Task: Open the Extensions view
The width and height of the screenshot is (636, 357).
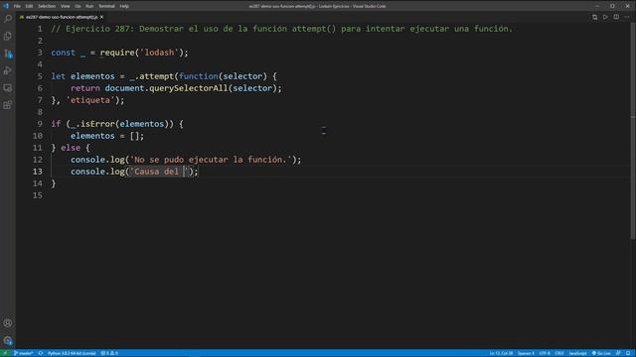Action: pos(8,105)
